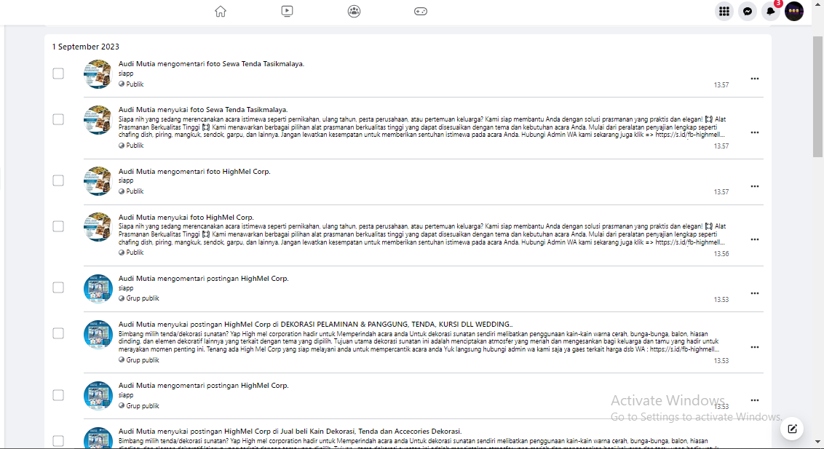Click the '1 September 2023' date heading
This screenshot has height=449, width=824.
click(x=86, y=47)
